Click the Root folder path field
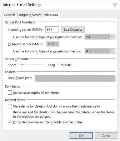Viewport: 120px width, 141px height. coord(75,78)
